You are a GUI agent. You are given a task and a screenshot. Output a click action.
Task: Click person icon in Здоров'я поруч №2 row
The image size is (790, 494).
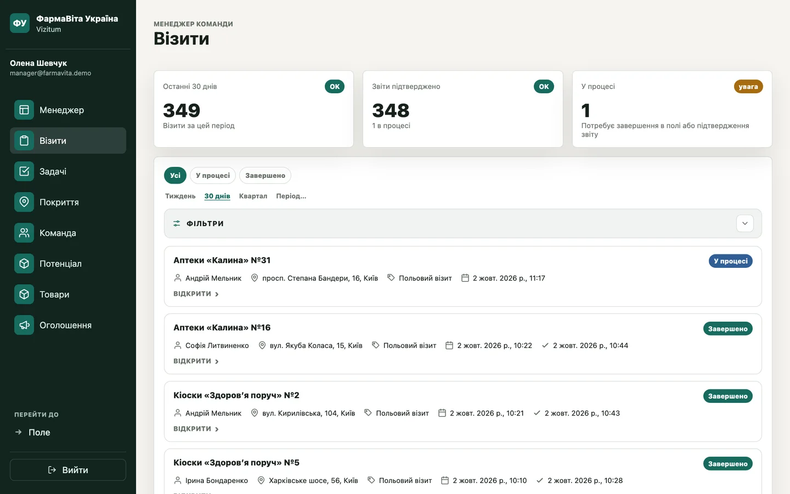click(x=178, y=413)
